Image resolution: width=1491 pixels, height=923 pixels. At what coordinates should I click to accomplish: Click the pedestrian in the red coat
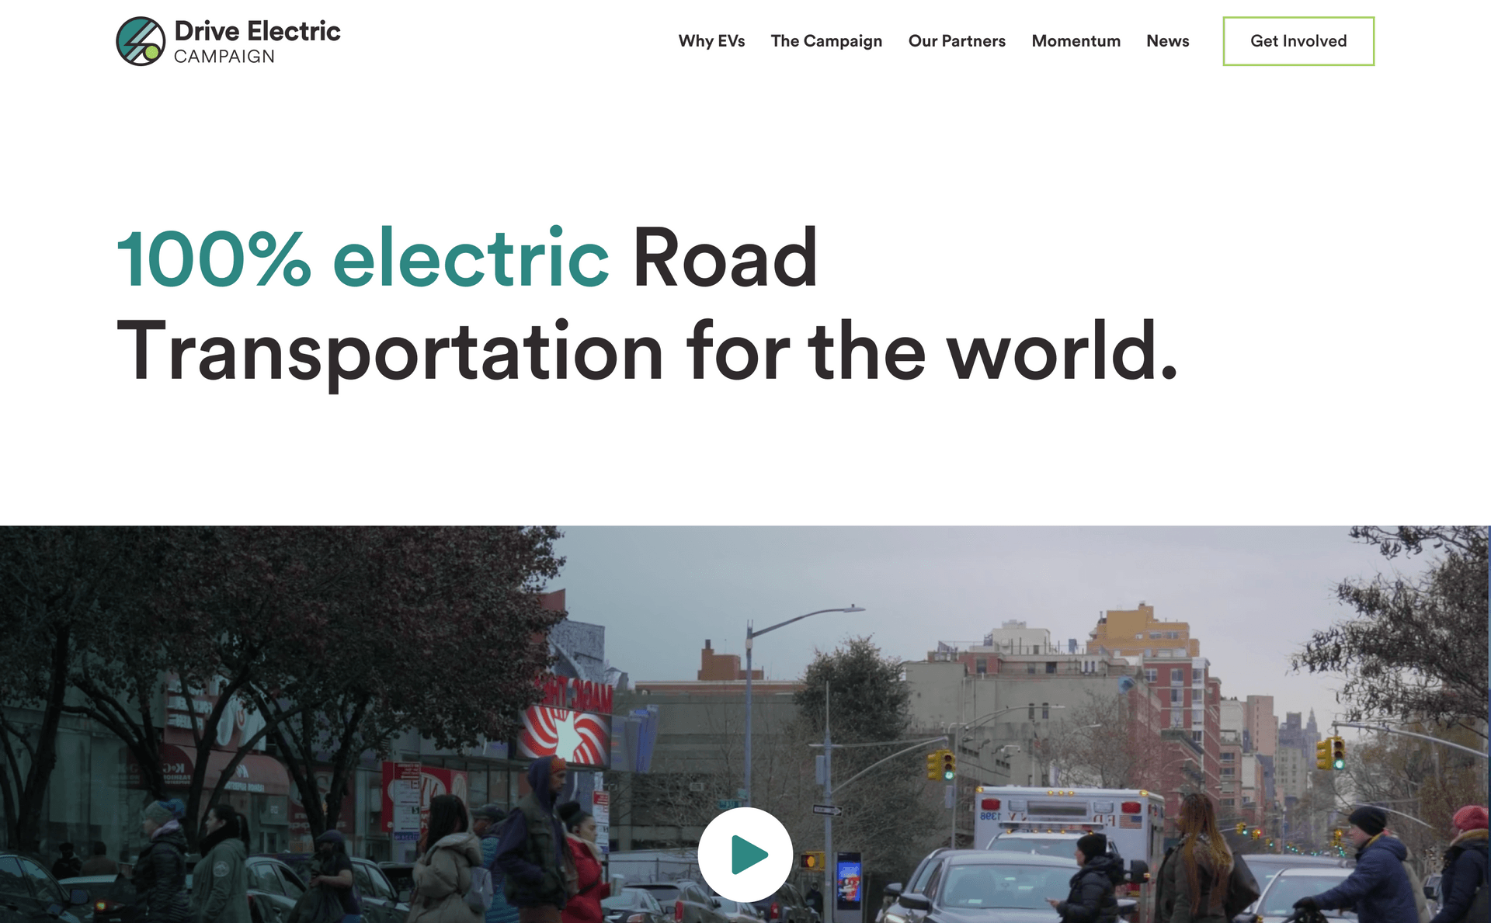tap(584, 862)
